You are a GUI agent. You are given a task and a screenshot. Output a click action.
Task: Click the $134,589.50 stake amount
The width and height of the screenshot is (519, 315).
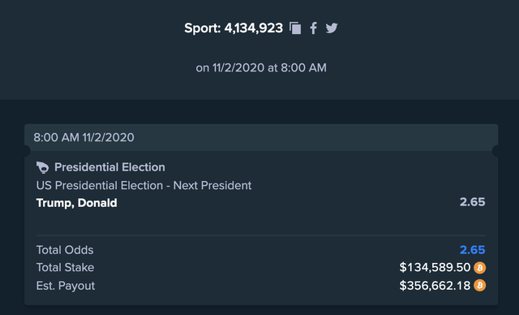(x=435, y=267)
